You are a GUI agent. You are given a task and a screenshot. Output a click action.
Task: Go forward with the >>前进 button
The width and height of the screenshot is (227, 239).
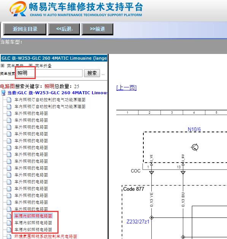pos(97,29)
